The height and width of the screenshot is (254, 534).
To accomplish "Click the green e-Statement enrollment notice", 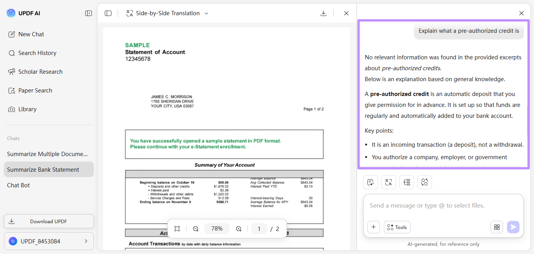I will coord(205,144).
